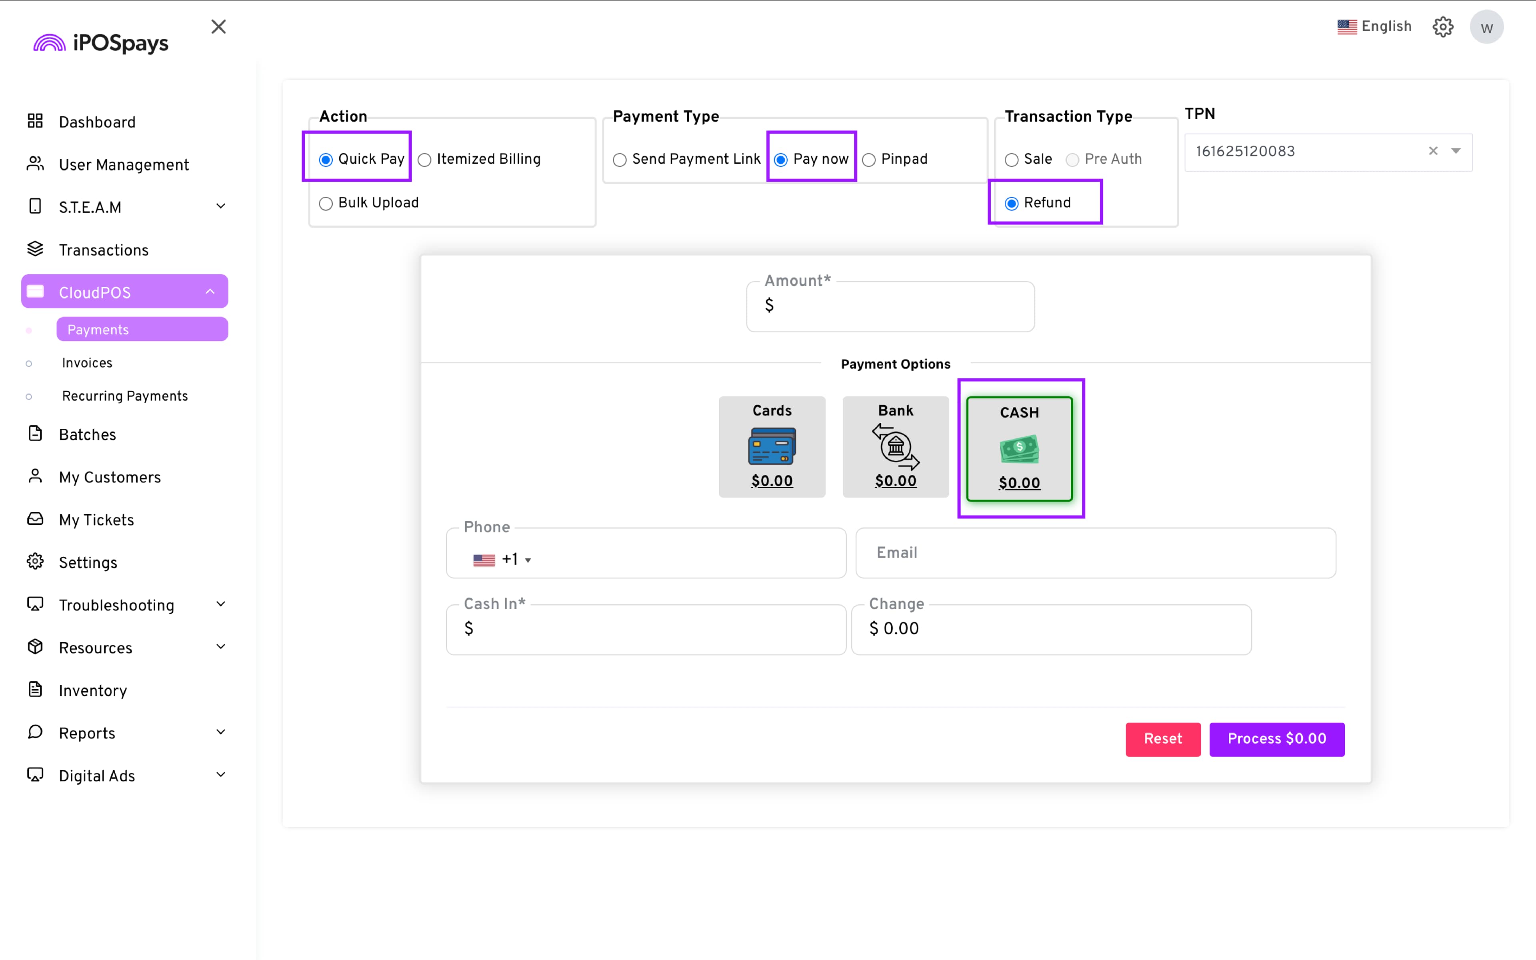The image size is (1536, 960).
Task: Expand the S.T.E.A.M sidebar menu
Action: pyautogui.click(x=220, y=206)
